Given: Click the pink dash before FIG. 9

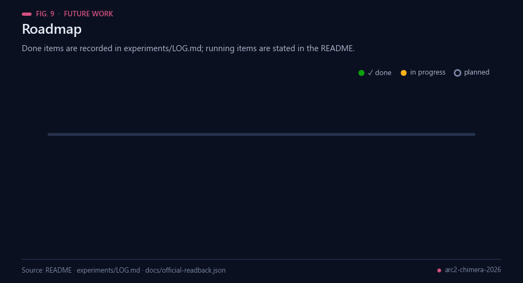Looking at the screenshot, I should point(27,14).
